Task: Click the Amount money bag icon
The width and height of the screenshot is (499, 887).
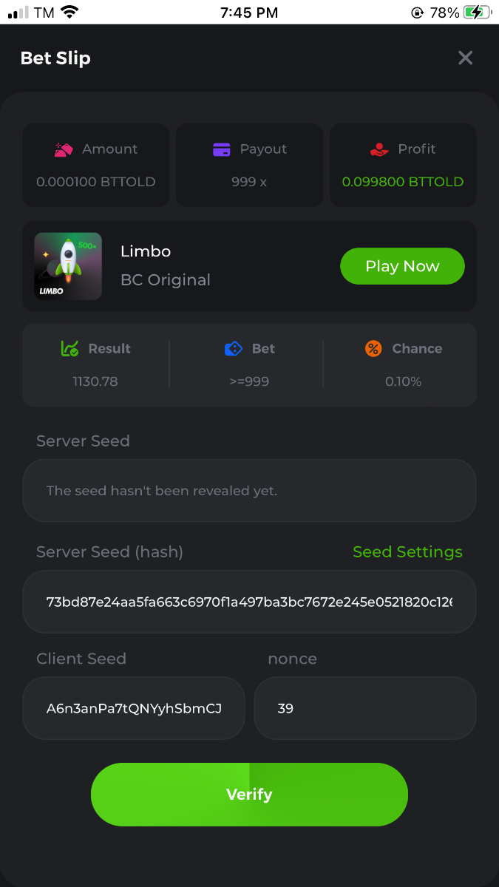Action: coord(64,149)
